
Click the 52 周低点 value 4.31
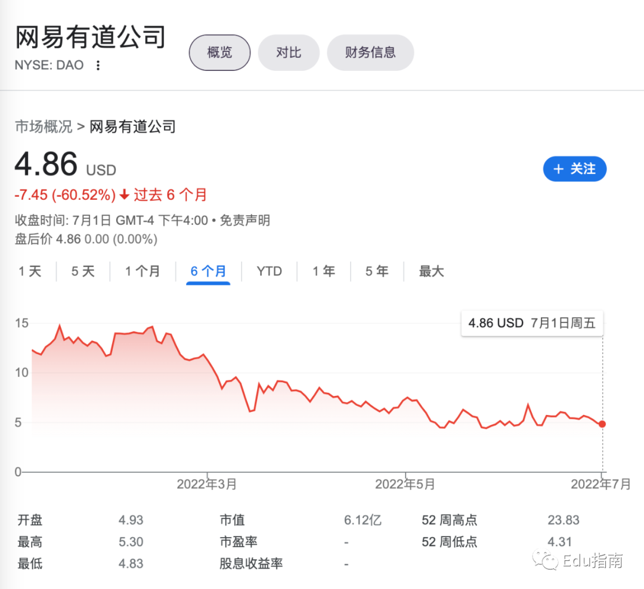point(560,542)
